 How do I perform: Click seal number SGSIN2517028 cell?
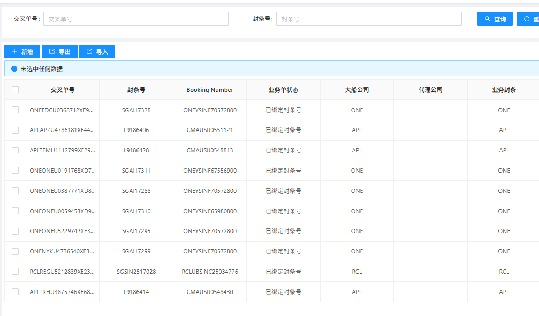tap(136, 271)
